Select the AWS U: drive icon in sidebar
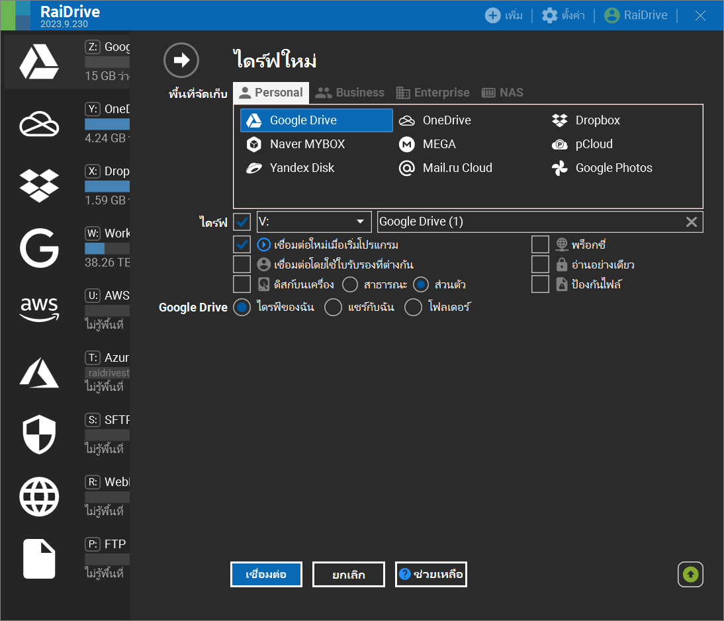Image resolution: width=724 pixels, height=621 pixels. [x=39, y=309]
